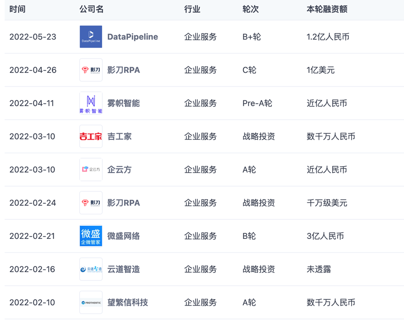Click 企业服务 in the 微盛网络 row
The width and height of the screenshot is (404, 321).
click(x=200, y=236)
